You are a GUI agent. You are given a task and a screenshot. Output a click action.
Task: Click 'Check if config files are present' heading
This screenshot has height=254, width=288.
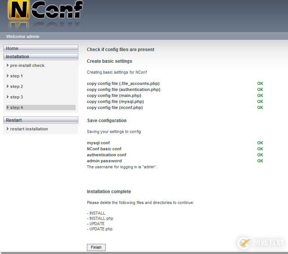[121, 49]
